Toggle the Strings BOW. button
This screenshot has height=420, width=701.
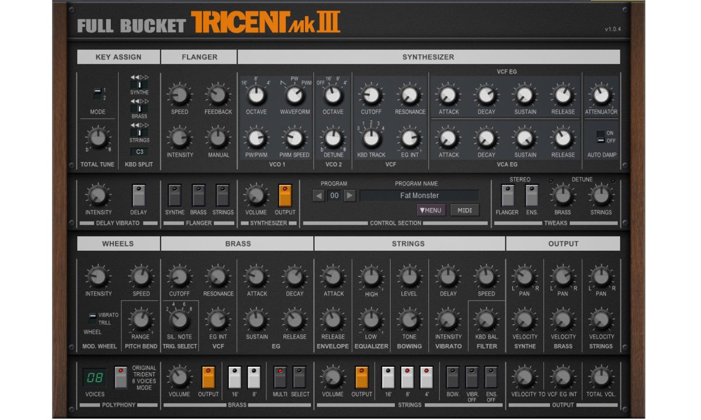(x=453, y=377)
